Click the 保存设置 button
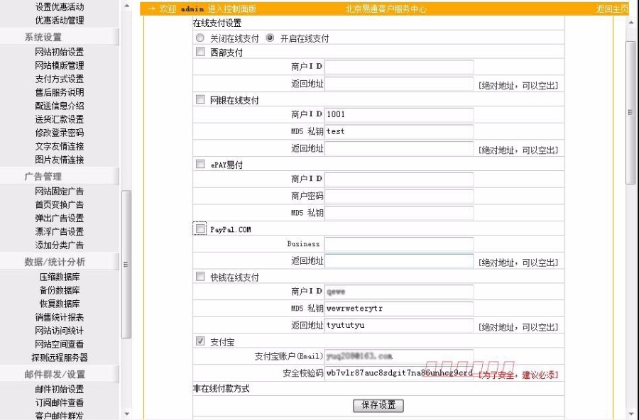The width and height of the screenshot is (639, 420). click(x=378, y=405)
